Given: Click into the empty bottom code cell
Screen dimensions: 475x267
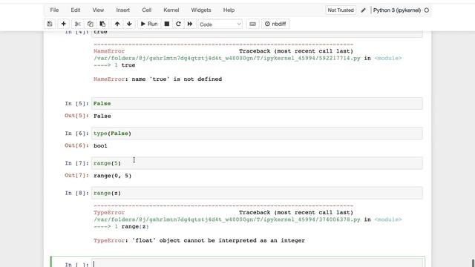Looking at the screenshot, I should 257,263.
